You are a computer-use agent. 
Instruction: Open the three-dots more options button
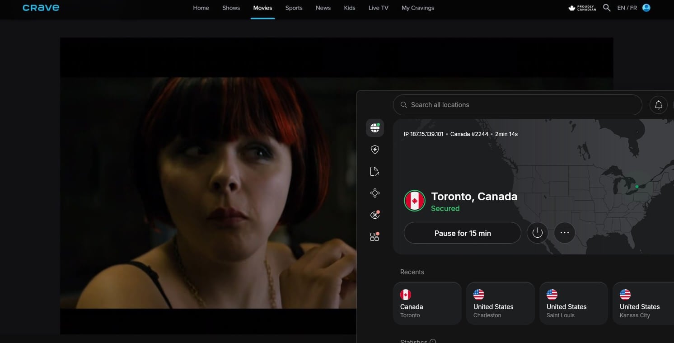tap(564, 233)
